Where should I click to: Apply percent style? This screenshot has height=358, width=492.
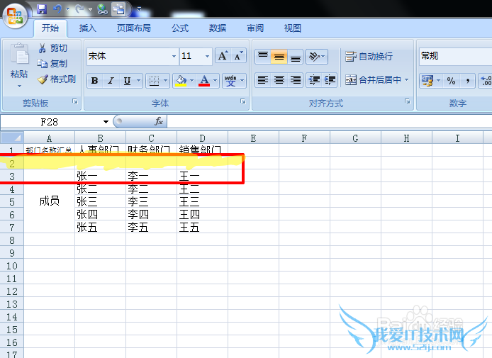click(x=451, y=81)
